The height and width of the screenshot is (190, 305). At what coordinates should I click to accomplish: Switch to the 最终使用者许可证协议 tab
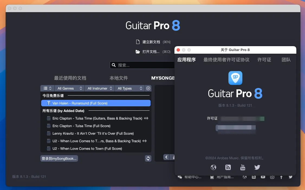226,60
